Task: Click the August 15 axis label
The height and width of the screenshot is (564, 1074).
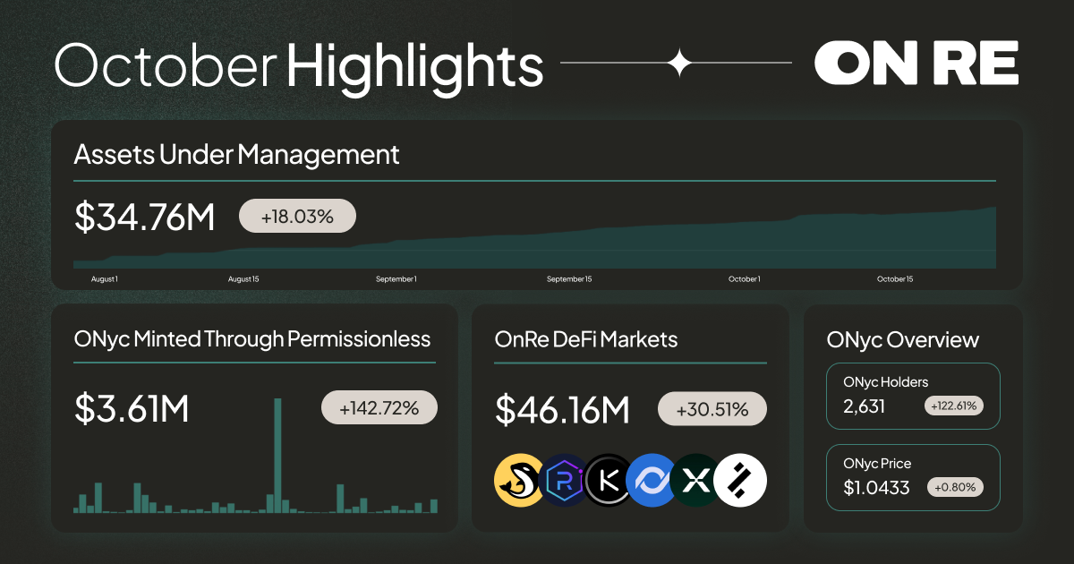Action: tap(243, 280)
